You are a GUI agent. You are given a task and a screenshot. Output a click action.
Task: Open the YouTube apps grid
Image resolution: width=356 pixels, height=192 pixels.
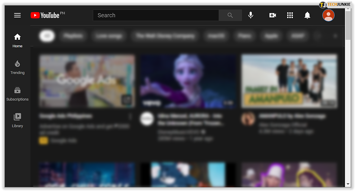(290, 15)
